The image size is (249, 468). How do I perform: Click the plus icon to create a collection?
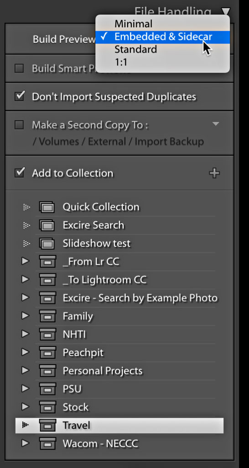214,173
